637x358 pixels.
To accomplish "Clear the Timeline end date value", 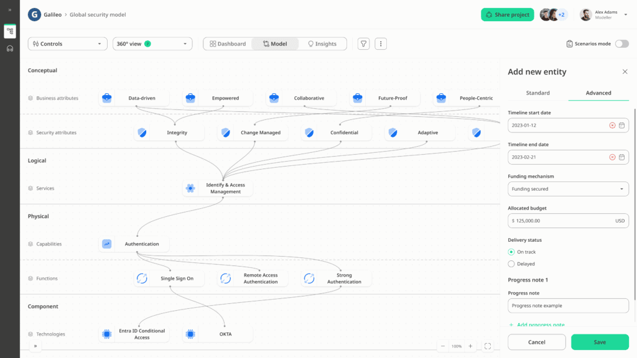I will [x=612, y=157].
